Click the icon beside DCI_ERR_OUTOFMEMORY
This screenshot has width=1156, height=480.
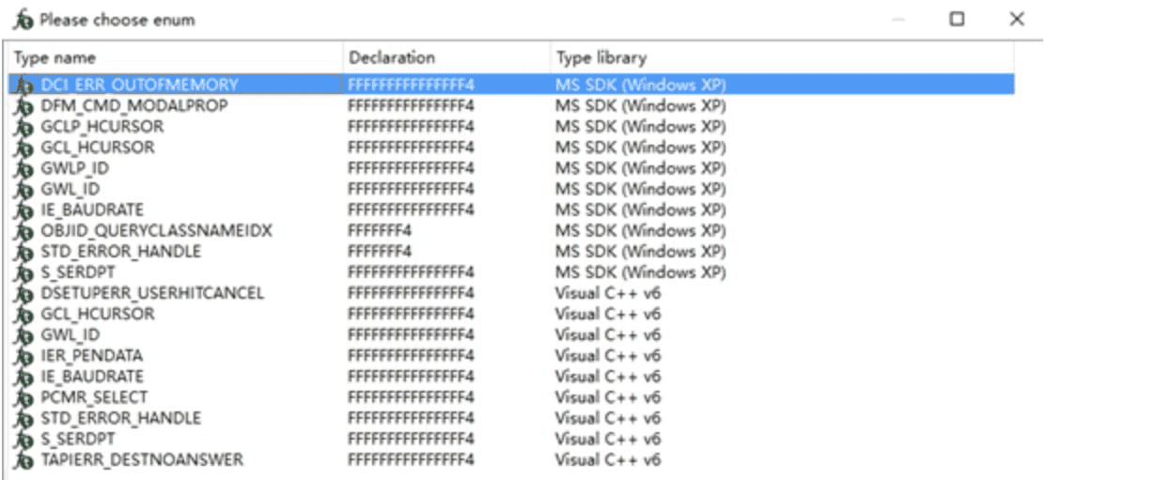click(x=24, y=85)
